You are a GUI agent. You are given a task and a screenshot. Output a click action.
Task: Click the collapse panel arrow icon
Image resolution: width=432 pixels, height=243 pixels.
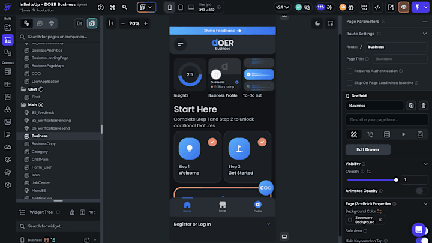pos(111,23)
